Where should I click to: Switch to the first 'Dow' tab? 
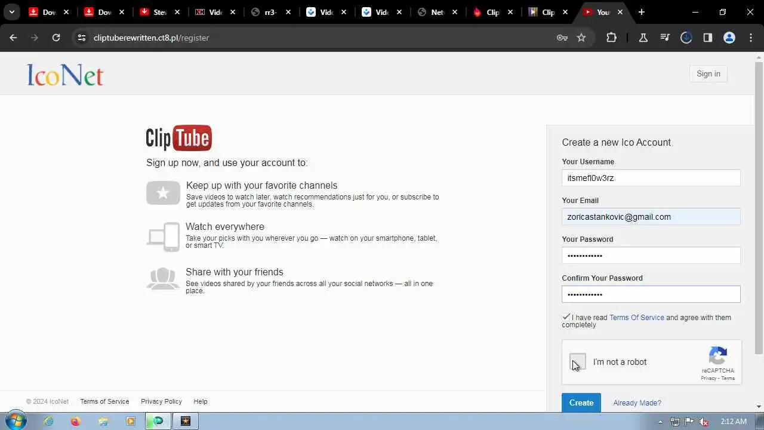pyautogui.click(x=49, y=12)
